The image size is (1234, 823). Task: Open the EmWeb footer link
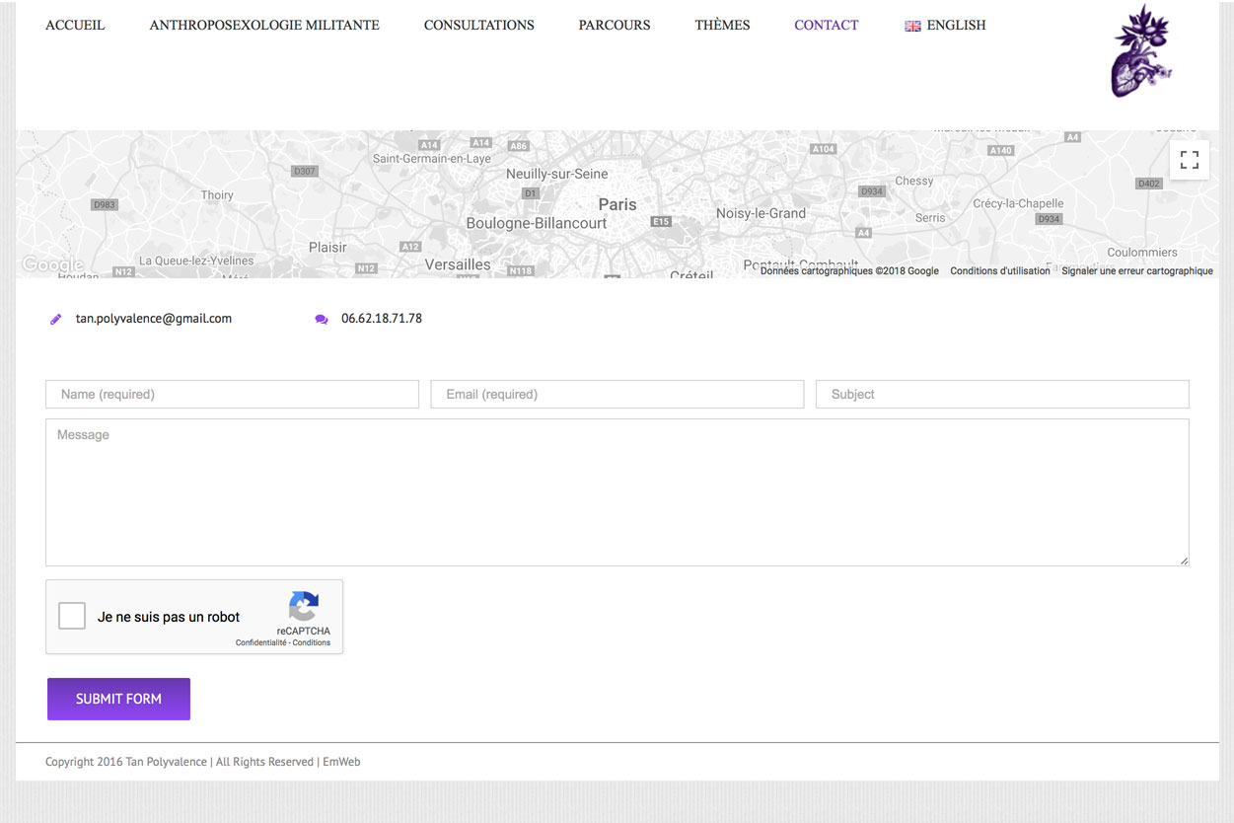tap(341, 762)
